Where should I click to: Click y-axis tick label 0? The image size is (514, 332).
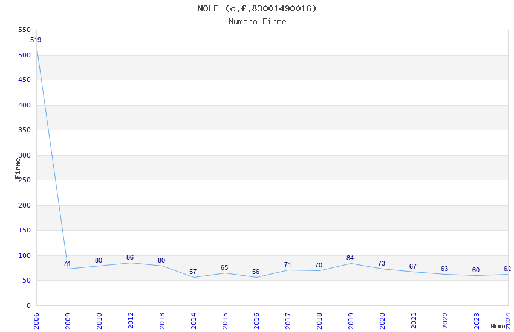(x=29, y=305)
